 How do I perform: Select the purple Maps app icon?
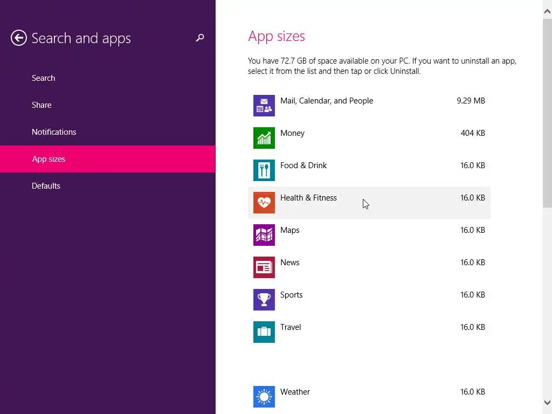point(264,235)
